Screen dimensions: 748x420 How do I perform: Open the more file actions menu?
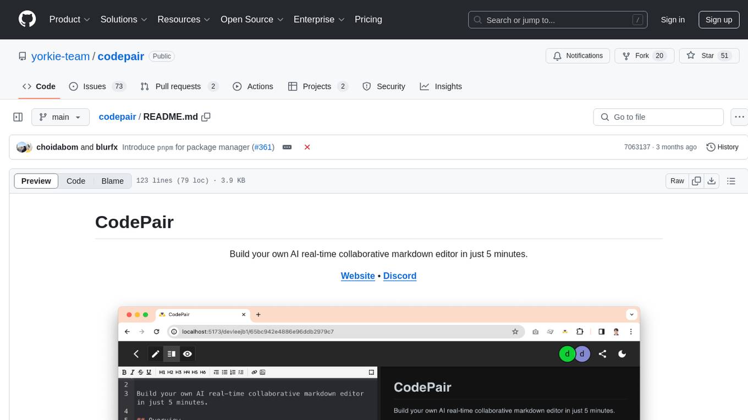pyautogui.click(x=739, y=117)
